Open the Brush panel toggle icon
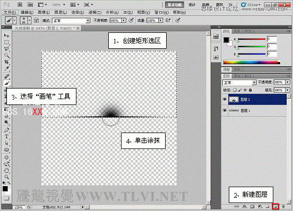293x211 pixels. click(36, 20)
